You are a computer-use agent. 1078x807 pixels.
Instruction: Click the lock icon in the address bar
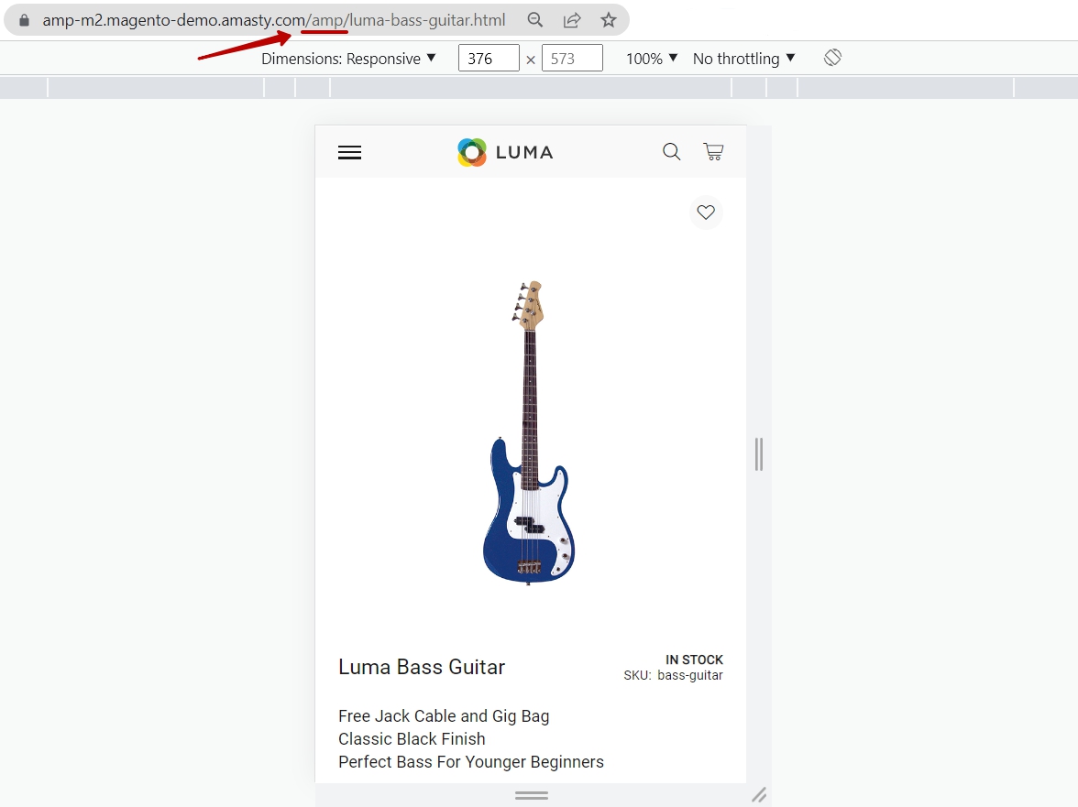[x=24, y=20]
